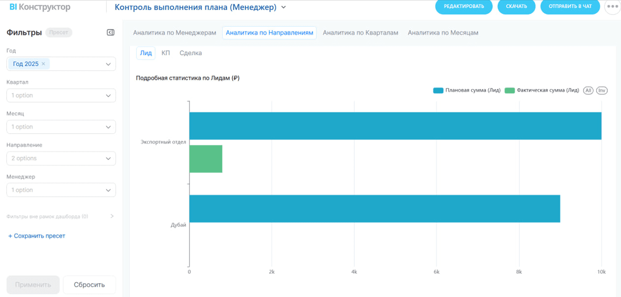The width and height of the screenshot is (621, 297).
Task: Open dashboard title dropdown chevron
Action: pyautogui.click(x=283, y=7)
